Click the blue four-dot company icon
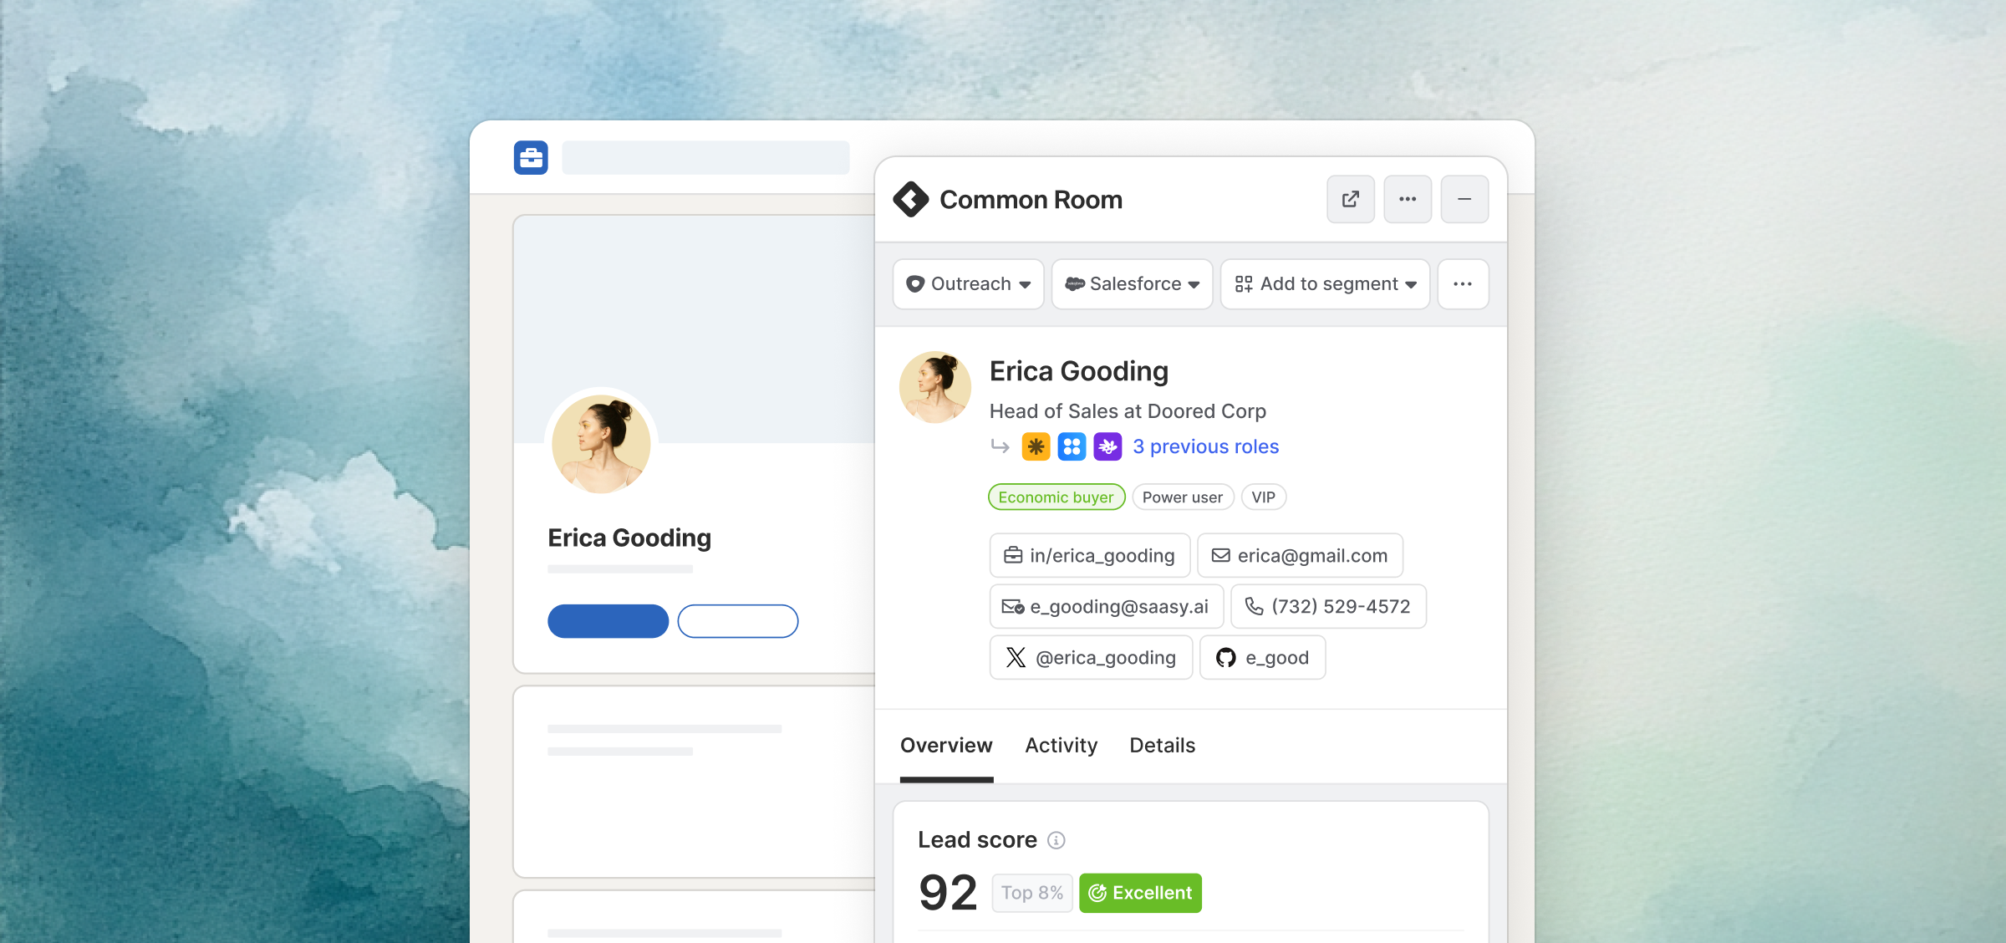 click(x=1072, y=446)
